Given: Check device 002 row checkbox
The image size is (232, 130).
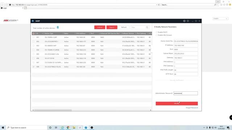Looking at the screenshot, I should click(x=33, y=42).
